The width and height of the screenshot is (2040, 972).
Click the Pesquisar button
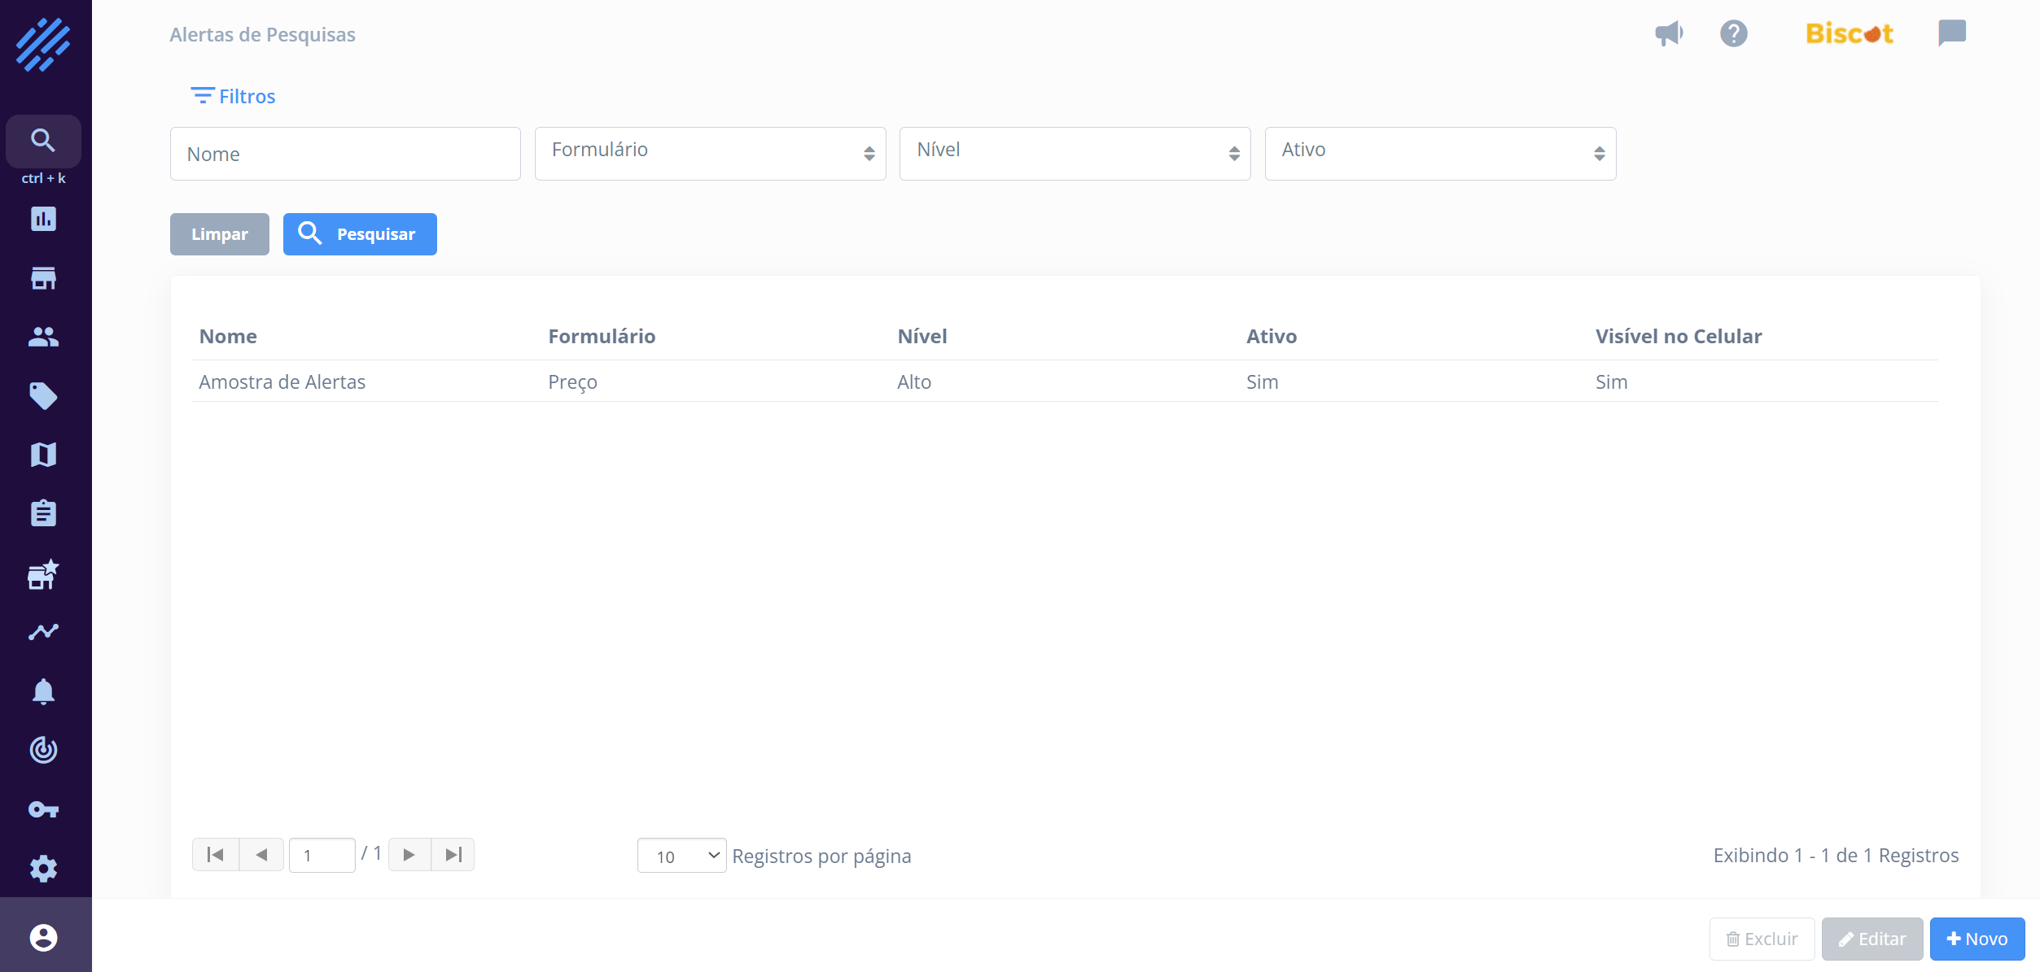(x=360, y=234)
